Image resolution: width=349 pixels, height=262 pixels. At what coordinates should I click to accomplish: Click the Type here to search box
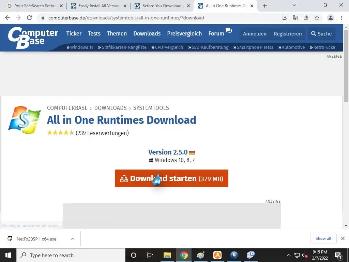click(71, 255)
